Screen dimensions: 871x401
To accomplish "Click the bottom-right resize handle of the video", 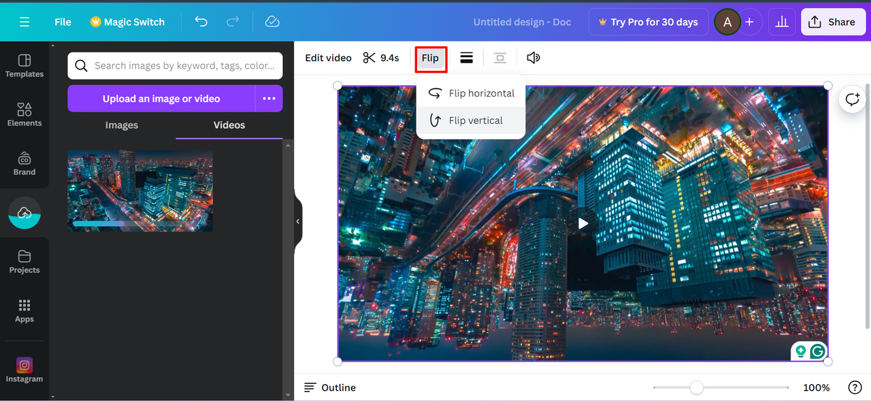I will tap(828, 361).
